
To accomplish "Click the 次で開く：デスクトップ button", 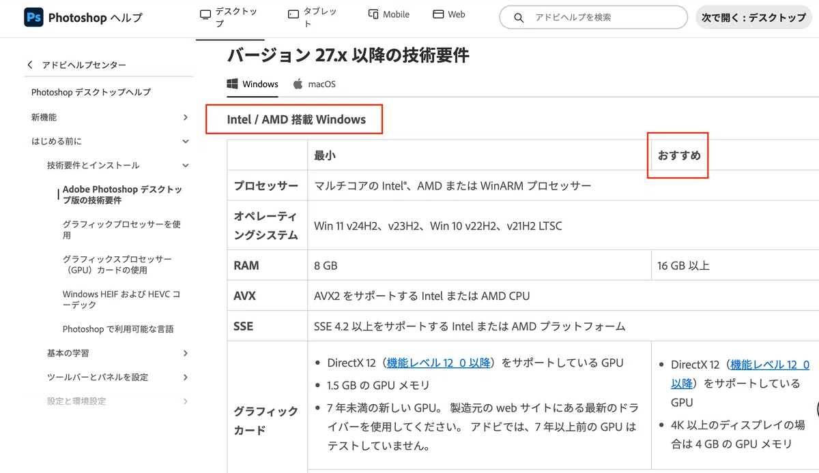I will coord(754,18).
